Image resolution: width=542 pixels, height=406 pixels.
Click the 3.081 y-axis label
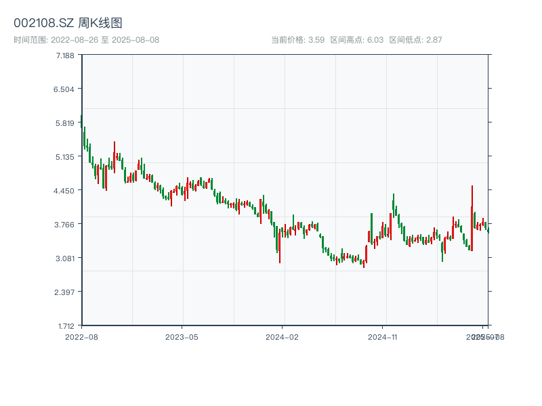tap(66, 258)
